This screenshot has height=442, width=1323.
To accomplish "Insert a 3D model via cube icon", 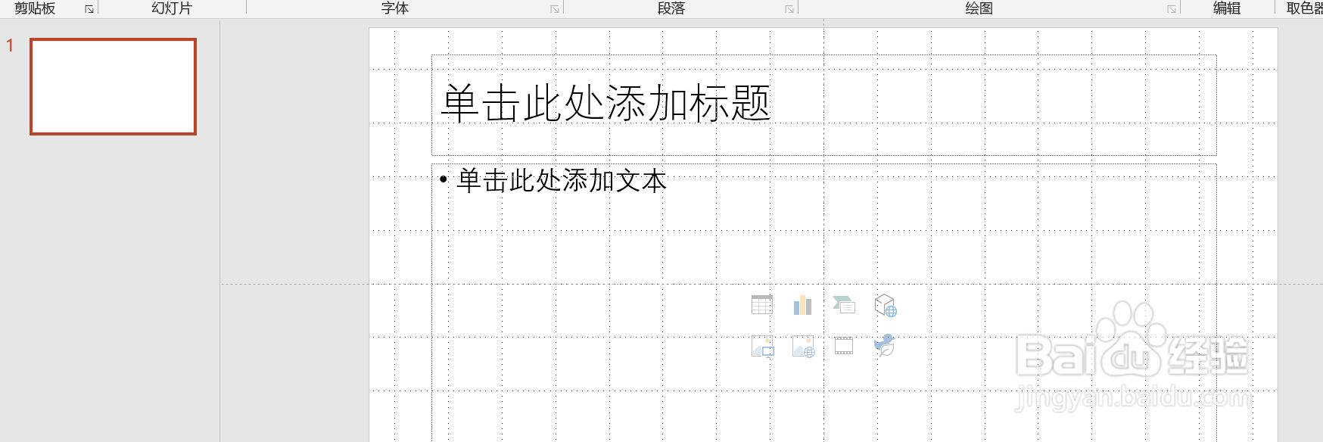I will tap(885, 305).
